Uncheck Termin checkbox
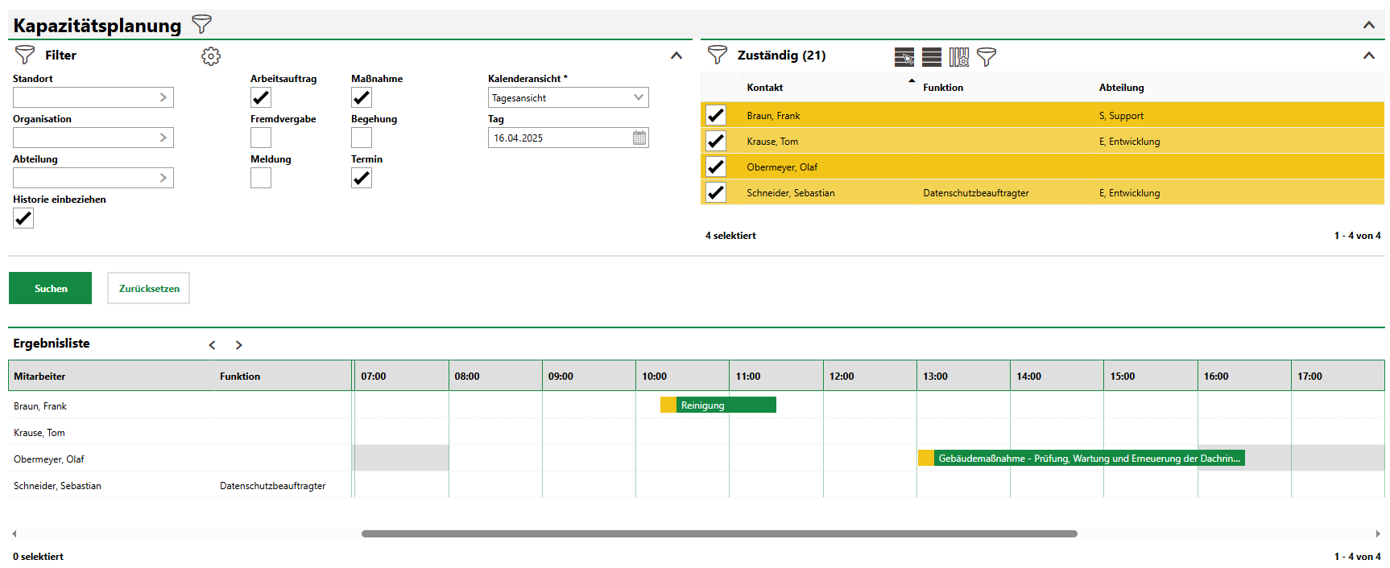The height and width of the screenshot is (568, 1390). tap(362, 178)
